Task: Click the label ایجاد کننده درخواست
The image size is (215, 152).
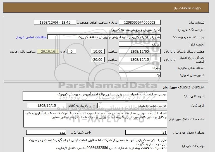Action: (189, 37)
